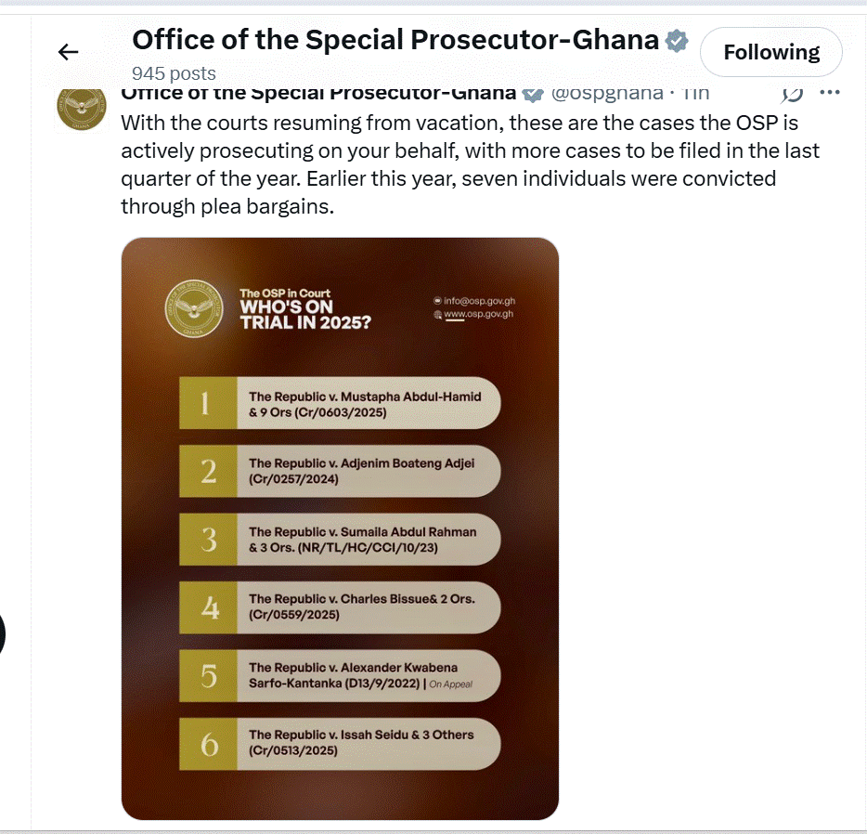Click the OSP profile avatar beside the post
867x834 pixels.
pos(80,107)
